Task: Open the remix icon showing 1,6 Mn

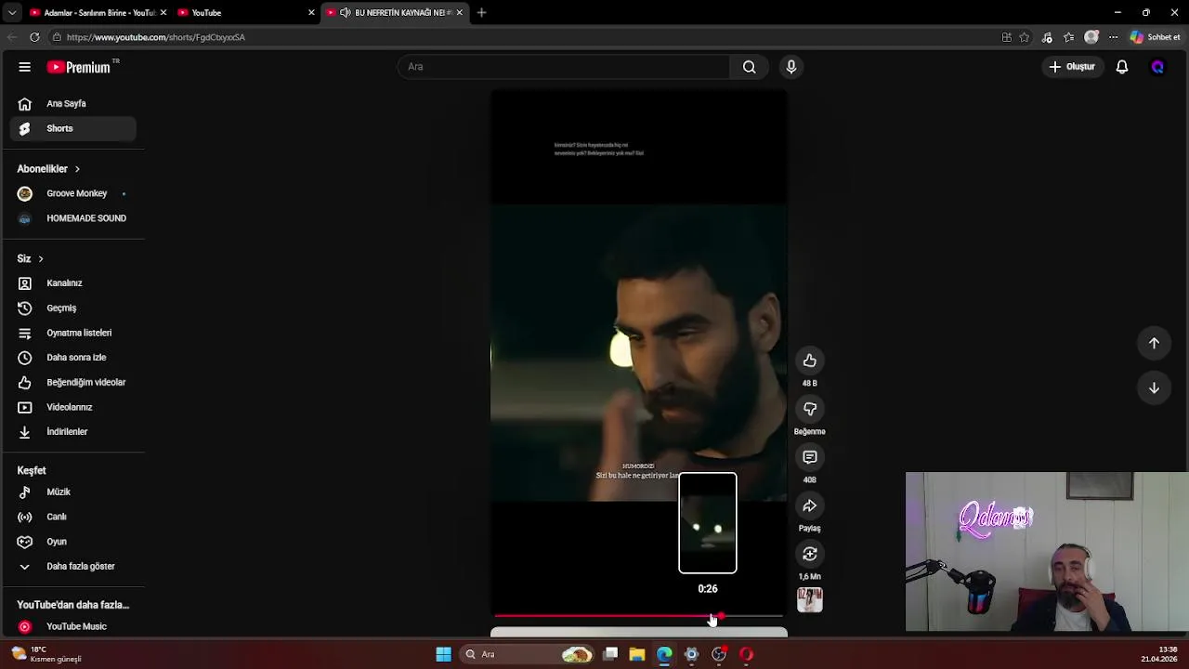Action: (x=810, y=554)
